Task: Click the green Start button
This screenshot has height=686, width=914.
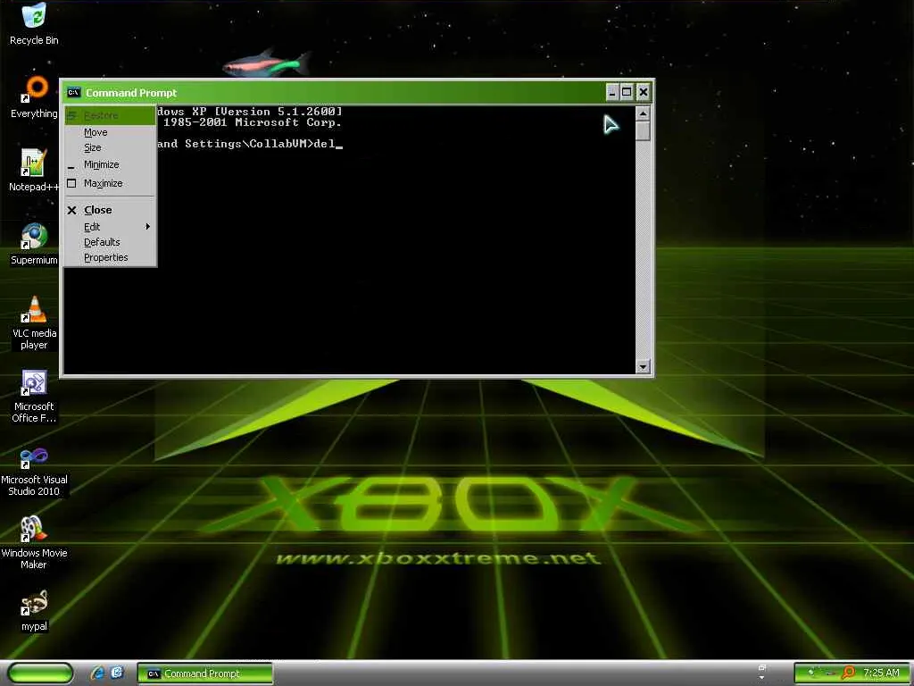Action: click(x=40, y=673)
